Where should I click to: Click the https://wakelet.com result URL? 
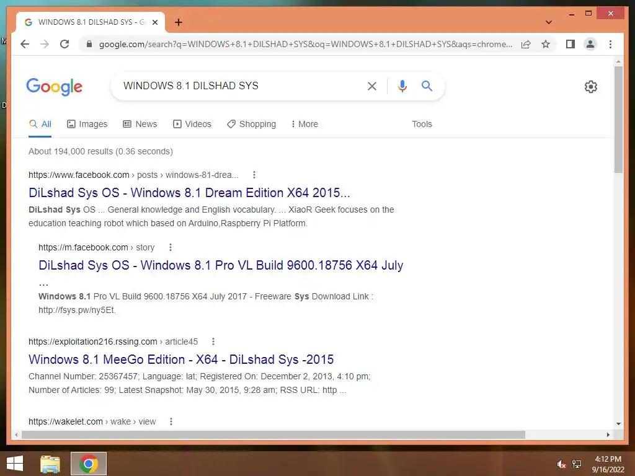(x=66, y=421)
